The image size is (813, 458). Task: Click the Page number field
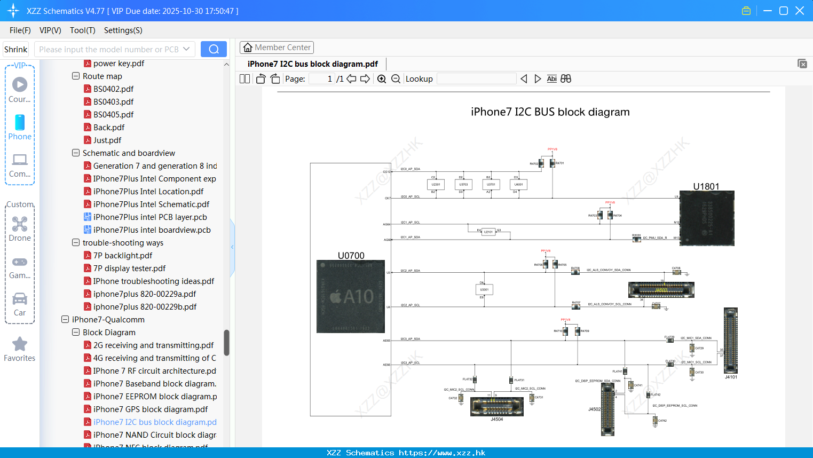pos(322,79)
